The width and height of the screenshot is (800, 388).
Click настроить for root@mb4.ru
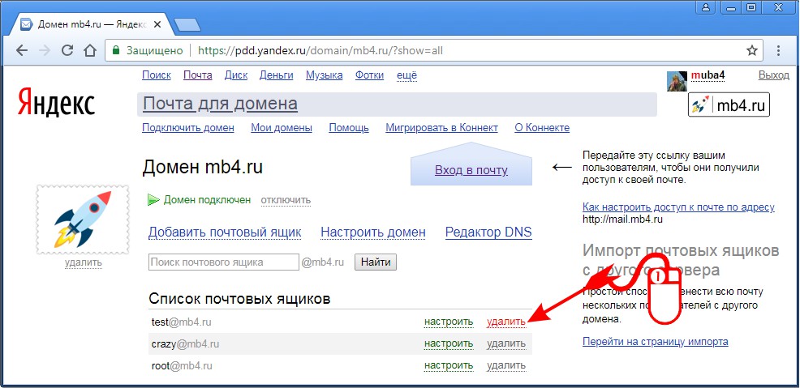coord(449,365)
